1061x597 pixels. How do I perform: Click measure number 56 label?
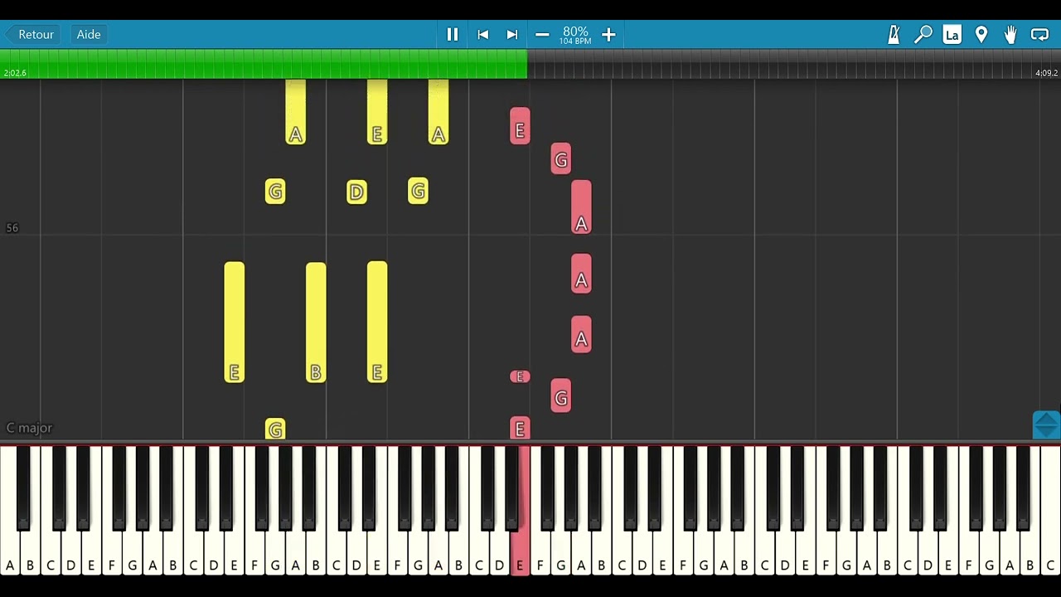coord(12,228)
